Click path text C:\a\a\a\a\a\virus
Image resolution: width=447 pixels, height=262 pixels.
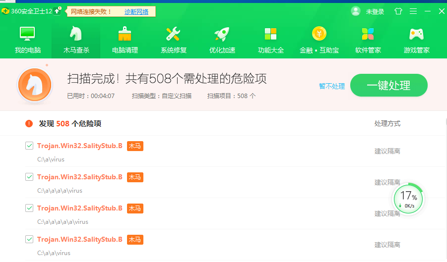[x=63, y=221]
